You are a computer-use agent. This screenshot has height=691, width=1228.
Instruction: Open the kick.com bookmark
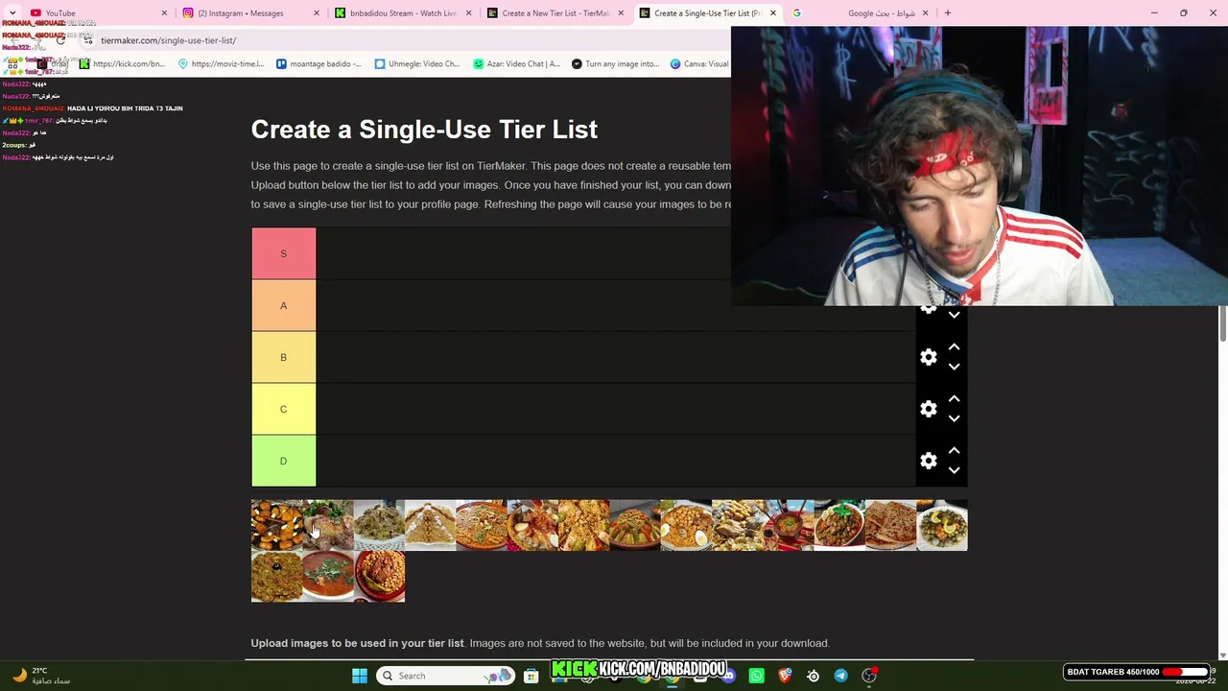122,64
